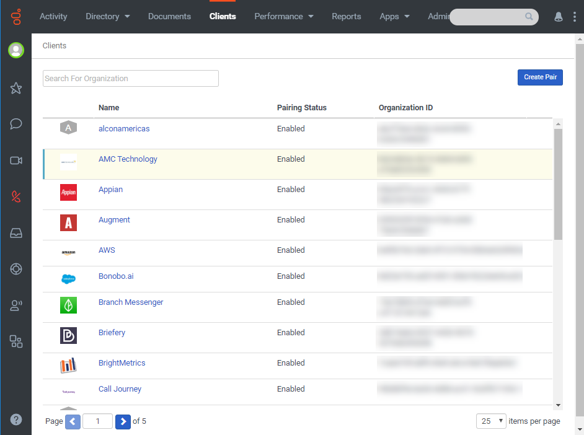Click the AMC Technology logo thumbnail
584x435 pixels.
[x=69, y=162]
